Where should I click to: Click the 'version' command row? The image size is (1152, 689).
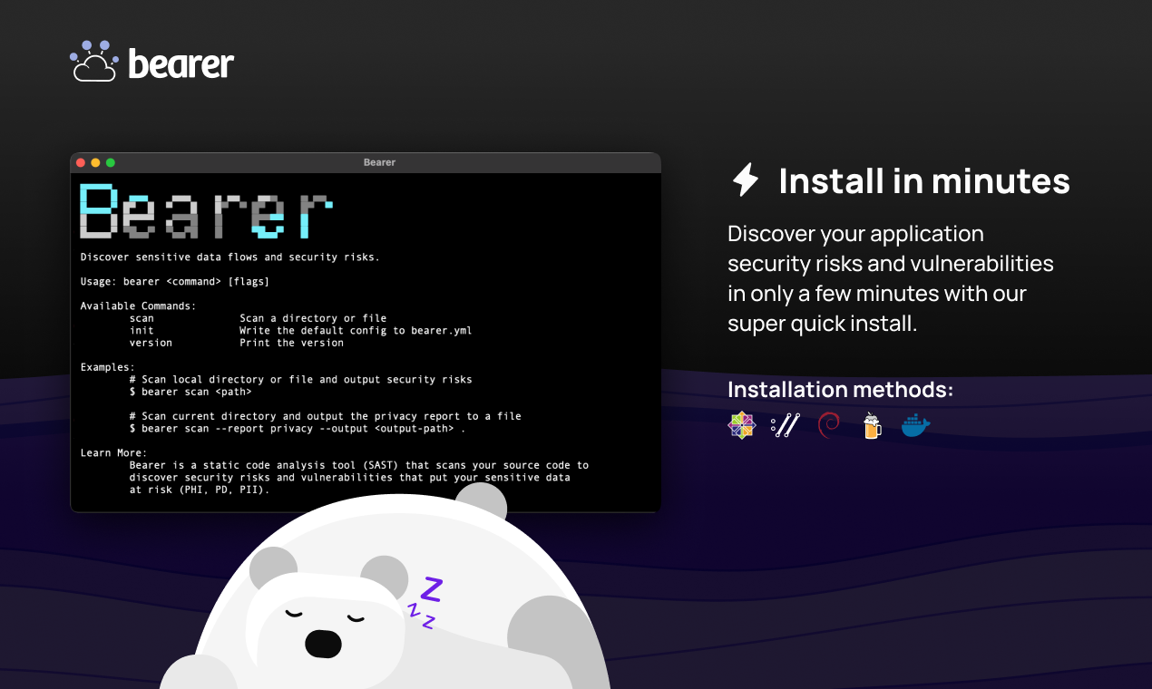coord(236,343)
